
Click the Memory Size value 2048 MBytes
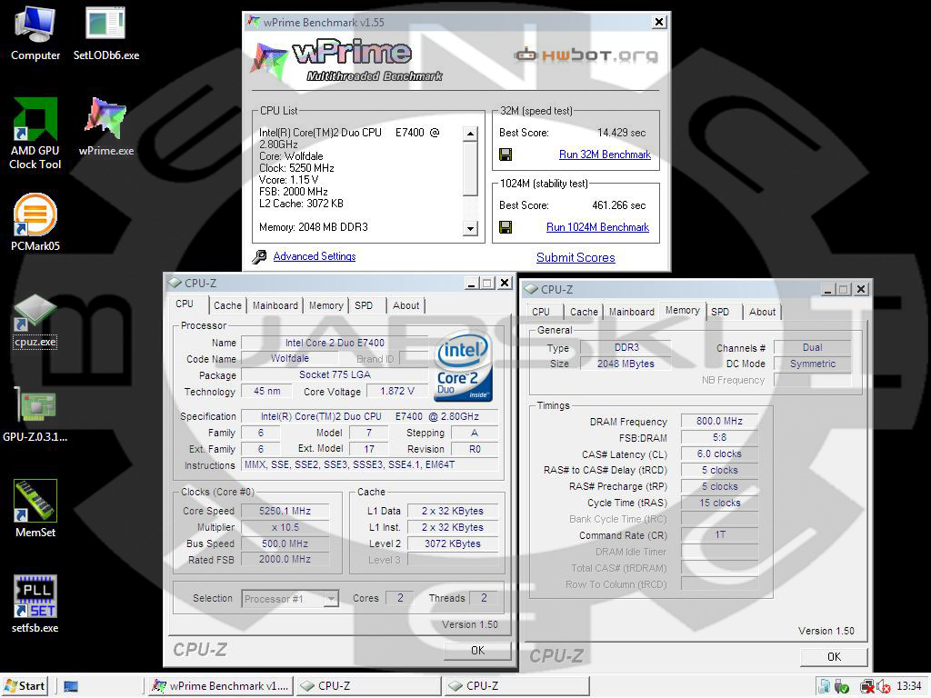626,364
